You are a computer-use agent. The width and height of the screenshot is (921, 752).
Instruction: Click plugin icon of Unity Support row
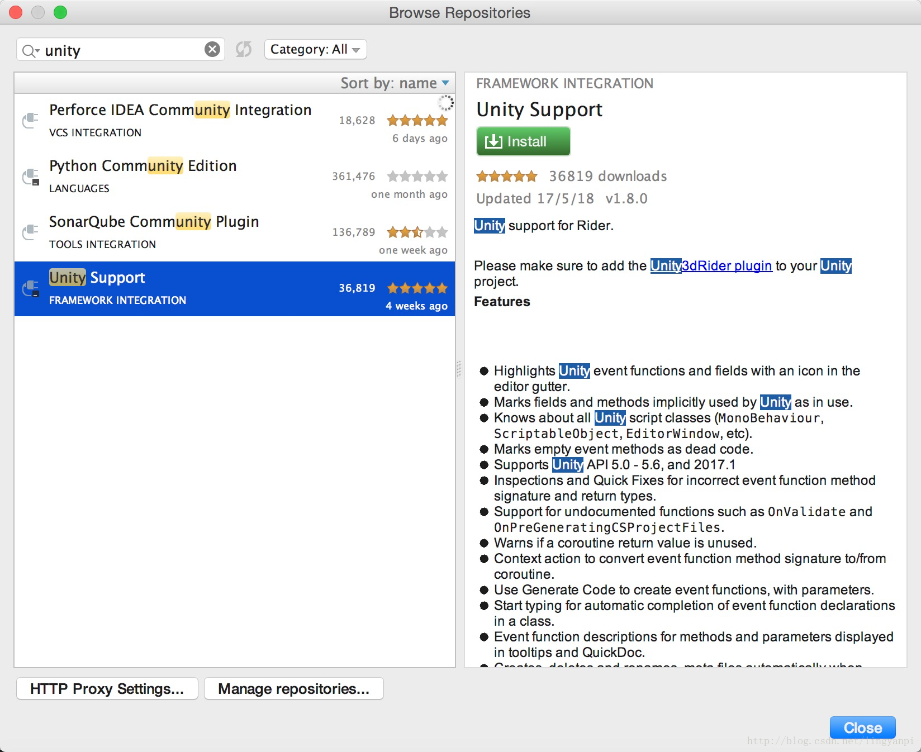pyautogui.click(x=31, y=288)
